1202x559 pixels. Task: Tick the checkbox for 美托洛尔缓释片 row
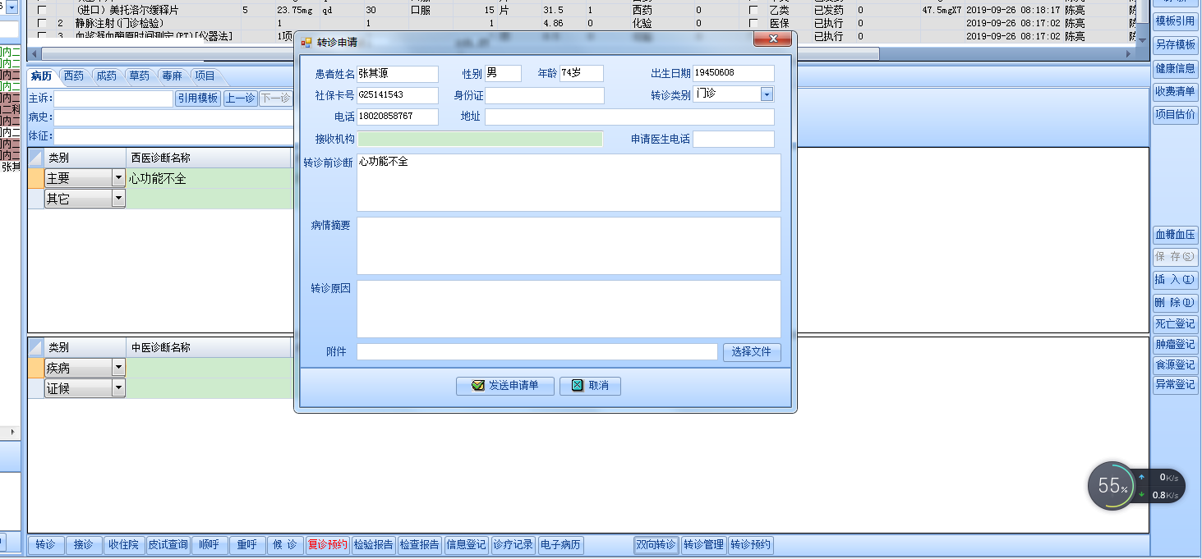[x=42, y=10]
